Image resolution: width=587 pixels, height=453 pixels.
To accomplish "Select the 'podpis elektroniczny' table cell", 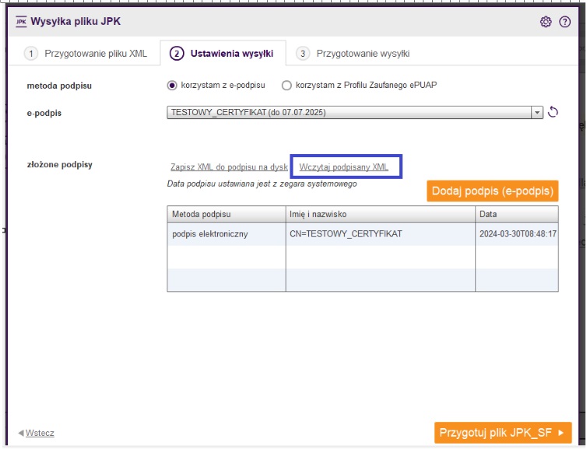I will (x=226, y=234).
